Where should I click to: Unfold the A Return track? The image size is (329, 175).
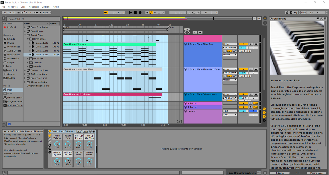pos(185,103)
